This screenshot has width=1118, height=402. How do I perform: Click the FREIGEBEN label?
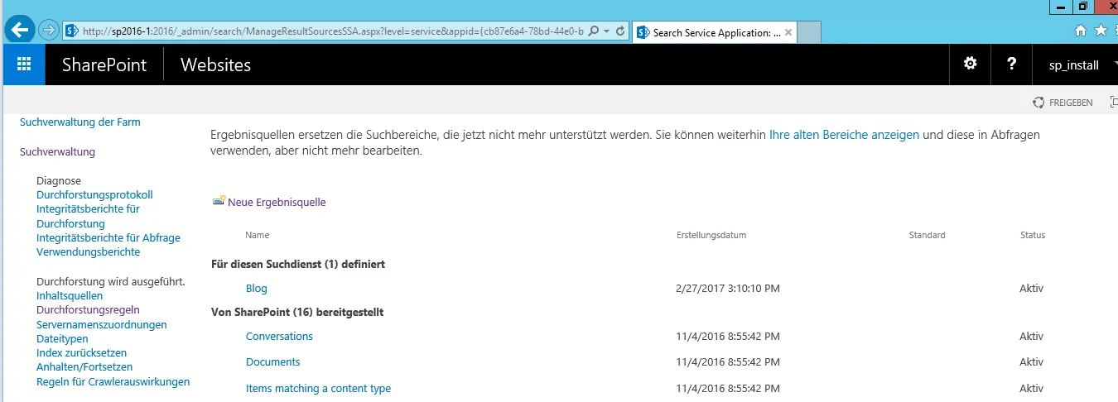coord(1071,103)
